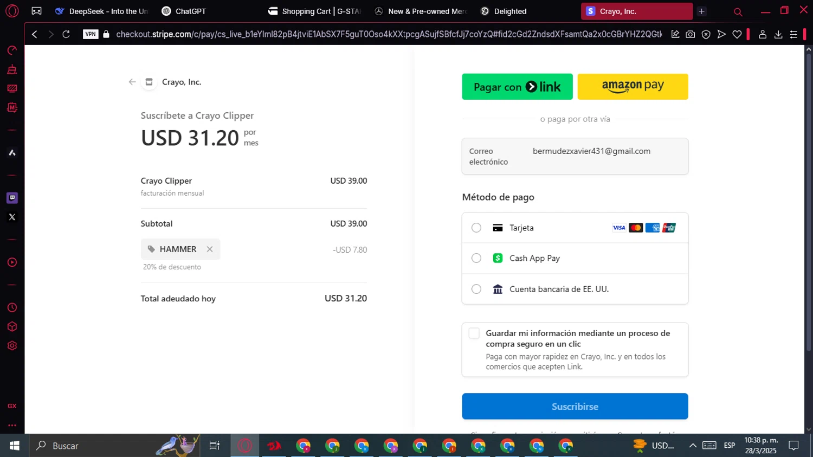Open Extensions cube icon in sidebar

click(12, 327)
